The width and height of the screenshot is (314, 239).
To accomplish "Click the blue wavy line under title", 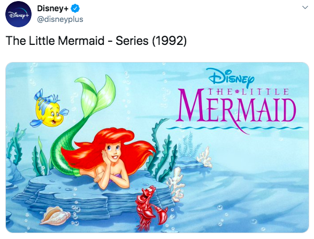I will coord(234,128).
